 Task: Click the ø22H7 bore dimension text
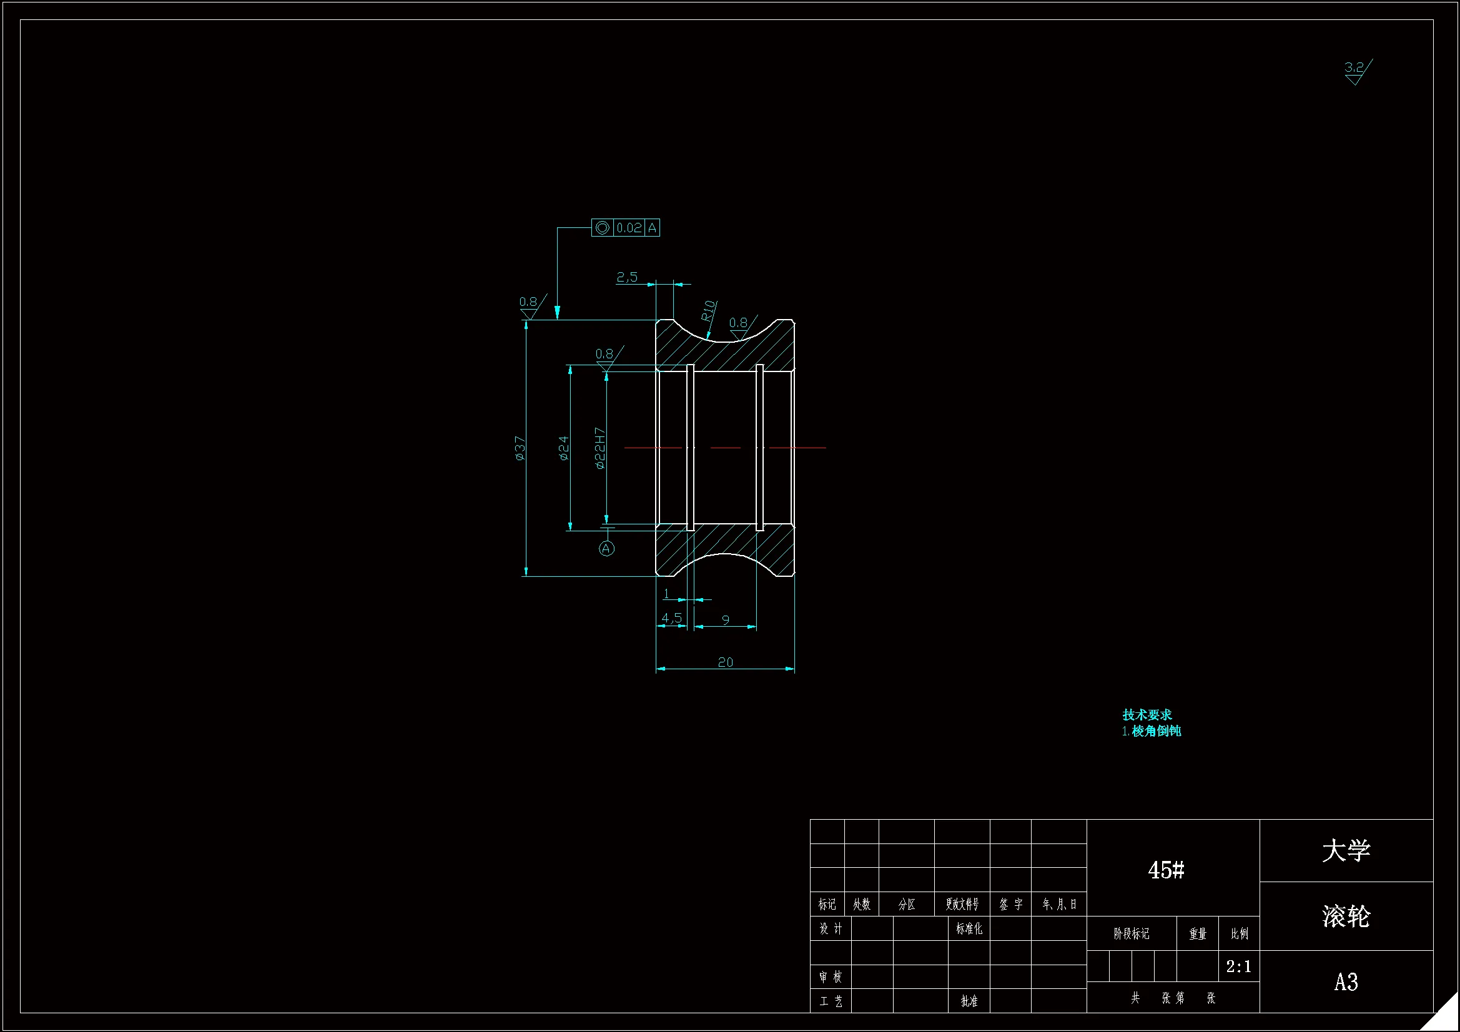(600, 448)
